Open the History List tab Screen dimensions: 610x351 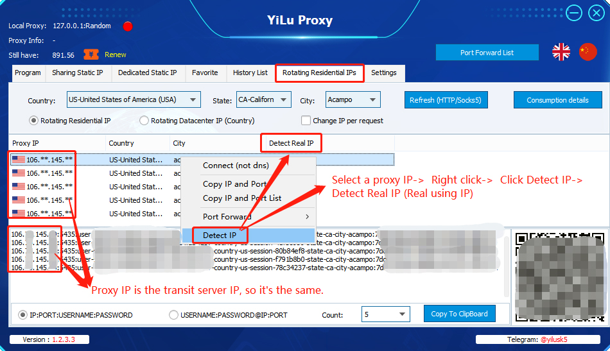coord(250,73)
